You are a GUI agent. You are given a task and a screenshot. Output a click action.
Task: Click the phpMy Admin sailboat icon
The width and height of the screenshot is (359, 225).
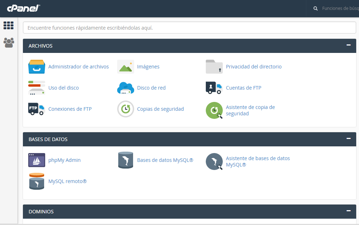tap(37, 160)
